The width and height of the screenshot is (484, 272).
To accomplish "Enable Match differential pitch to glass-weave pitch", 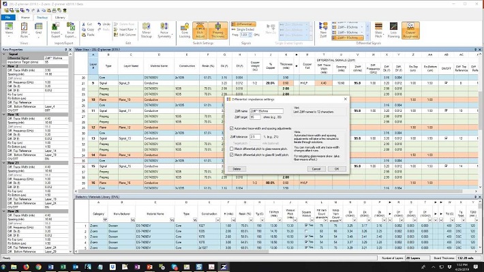I will pyautogui.click(x=232, y=149).
